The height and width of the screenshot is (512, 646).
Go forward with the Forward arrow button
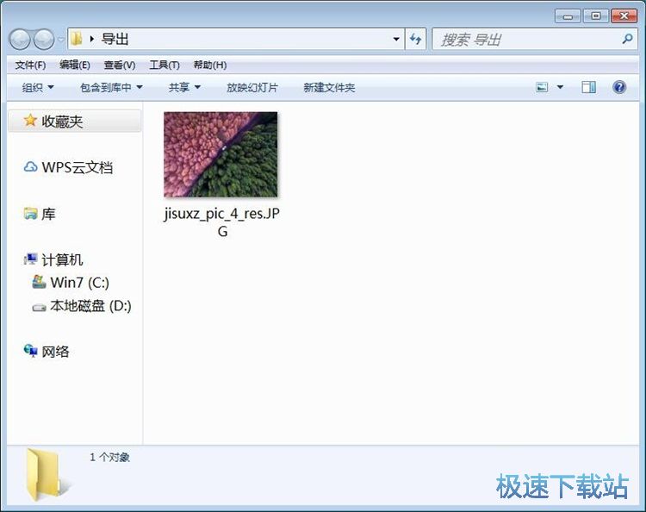(44, 40)
